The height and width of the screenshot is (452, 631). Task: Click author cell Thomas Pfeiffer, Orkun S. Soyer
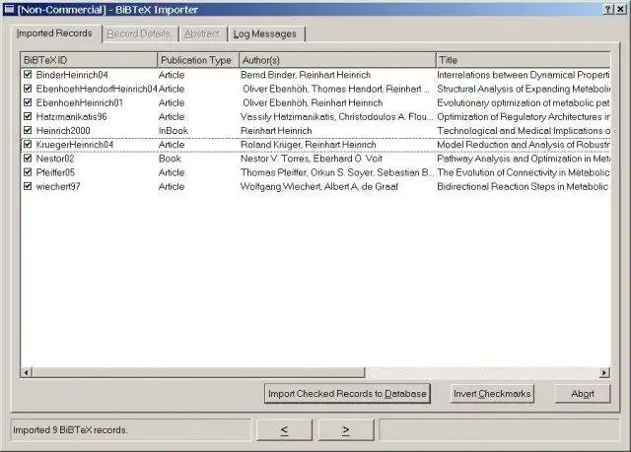[337, 172]
